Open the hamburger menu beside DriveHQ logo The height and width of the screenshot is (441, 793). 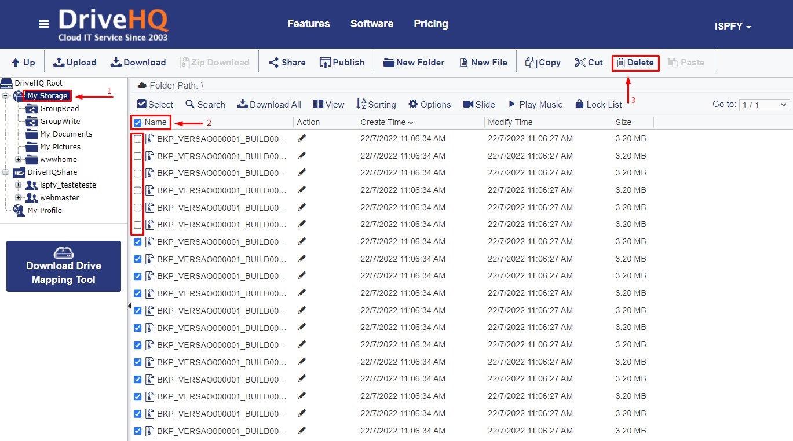click(44, 24)
